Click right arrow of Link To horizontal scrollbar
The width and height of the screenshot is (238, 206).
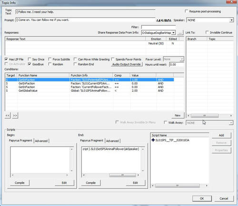point(231,116)
